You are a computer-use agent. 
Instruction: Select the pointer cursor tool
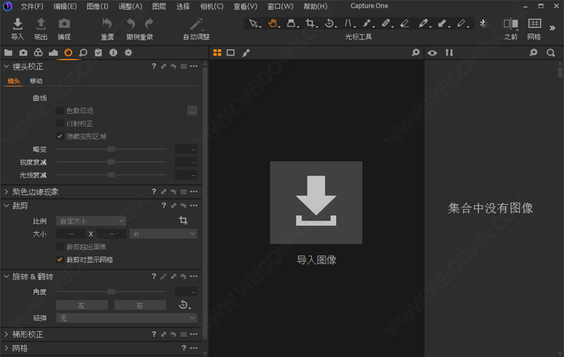coord(253,24)
